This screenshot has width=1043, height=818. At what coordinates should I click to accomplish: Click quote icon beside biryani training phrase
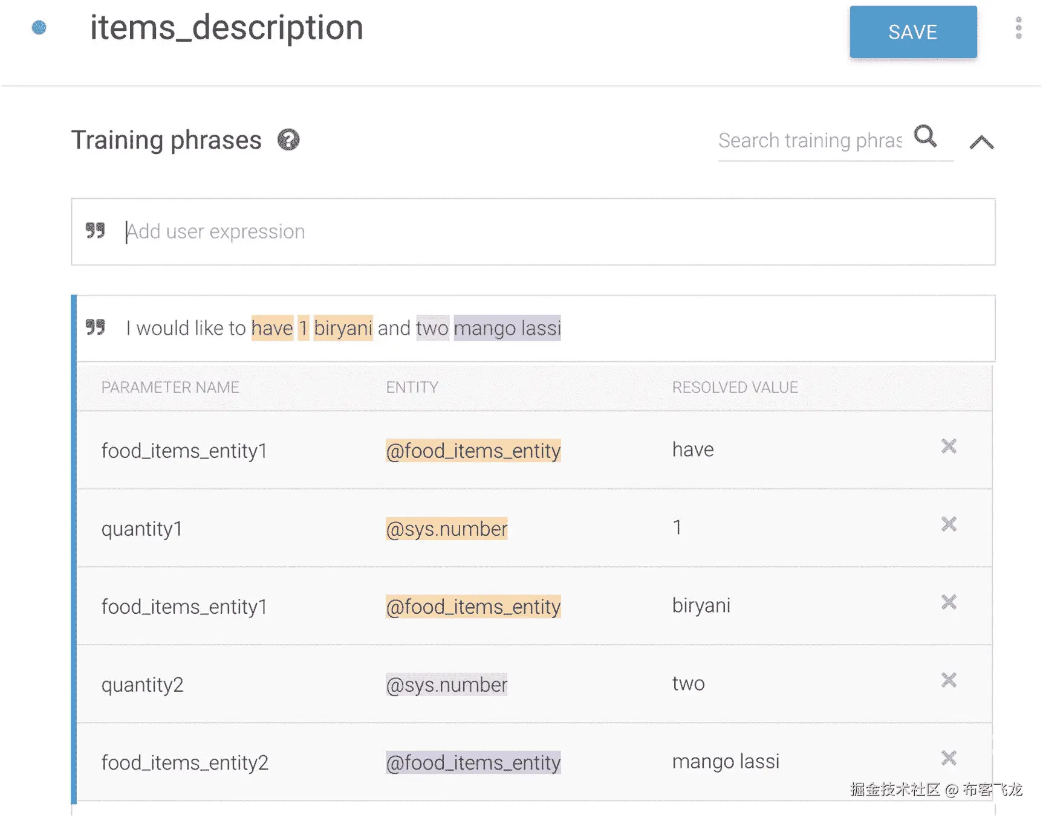pyautogui.click(x=96, y=327)
